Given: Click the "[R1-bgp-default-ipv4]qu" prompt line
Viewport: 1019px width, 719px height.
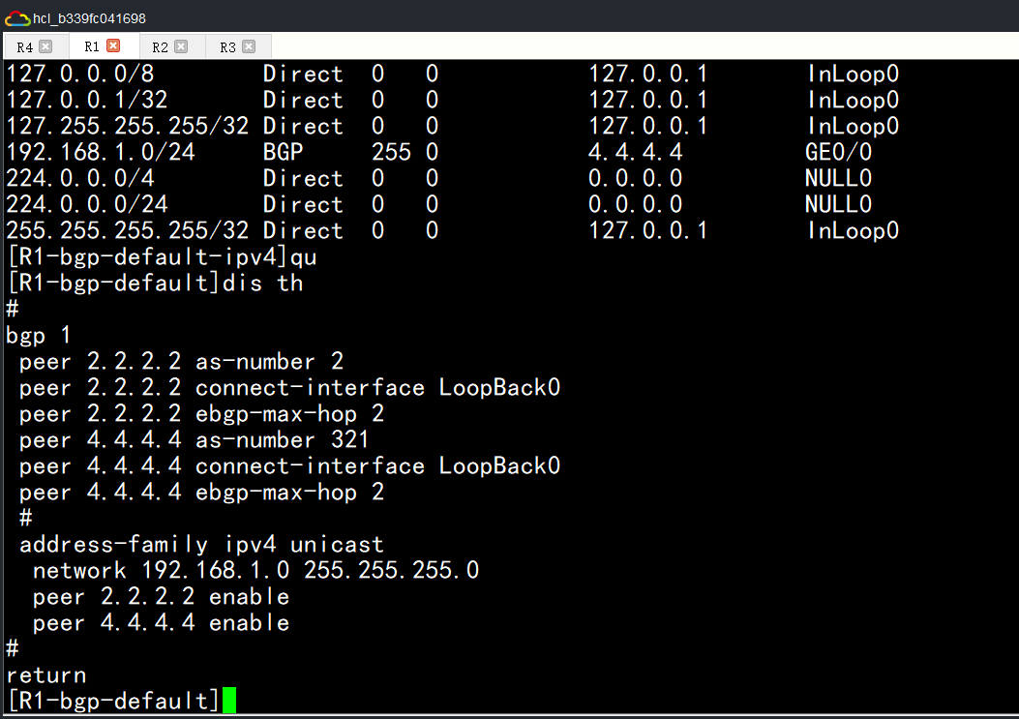Looking at the screenshot, I should pos(162,257).
